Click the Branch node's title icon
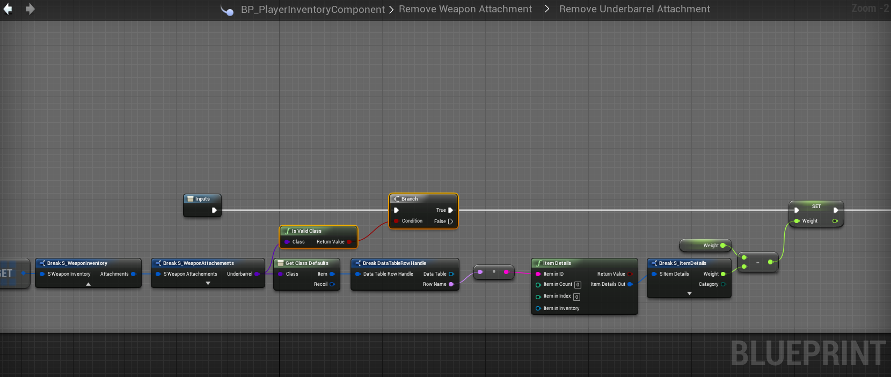Image resolution: width=891 pixels, height=377 pixels. click(x=397, y=199)
